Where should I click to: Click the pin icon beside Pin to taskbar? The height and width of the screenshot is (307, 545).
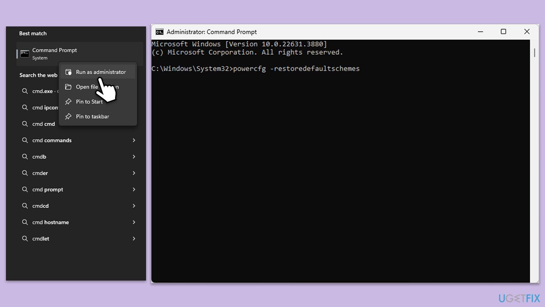[68, 116]
